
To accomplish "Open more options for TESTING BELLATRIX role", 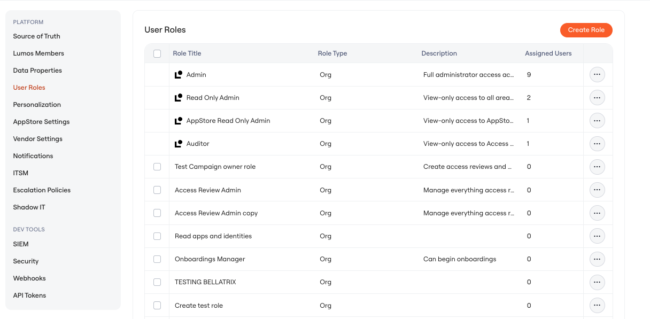I will [597, 282].
